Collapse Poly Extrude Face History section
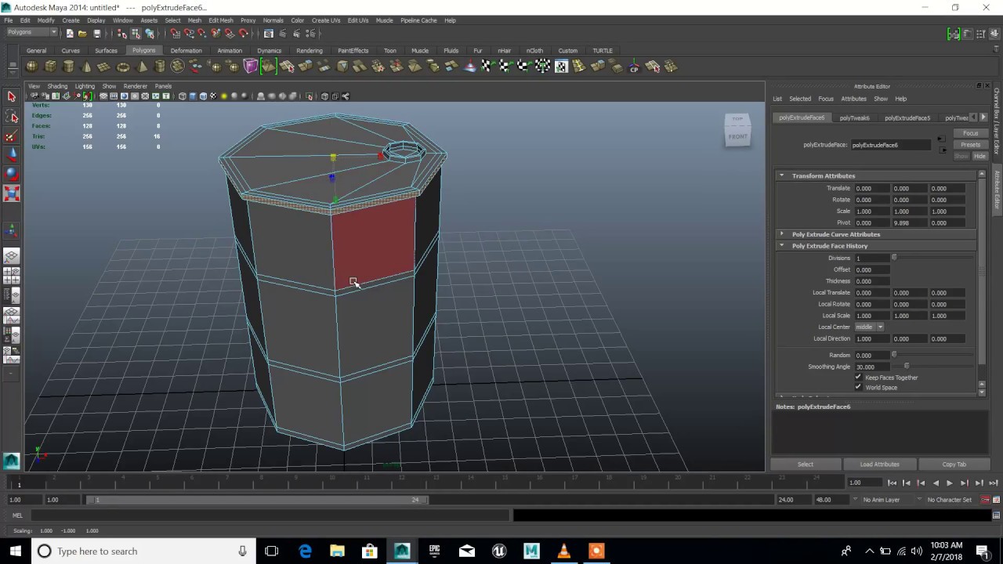The width and height of the screenshot is (1003, 564). [x=781, y=245]
